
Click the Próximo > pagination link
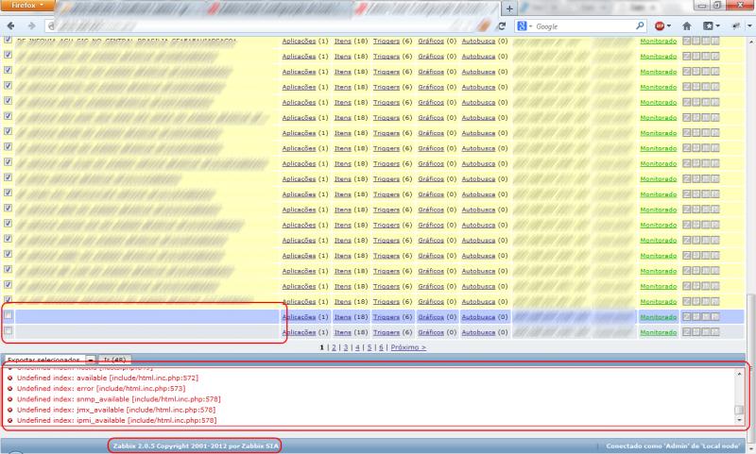pos(408,347)
